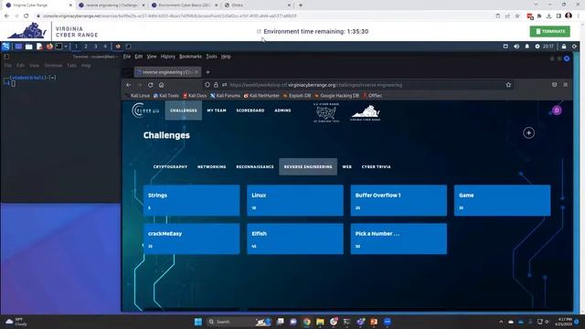Open the Buffer Overflow 1 challenge
585x329 pixels.
tap(399, 200)
